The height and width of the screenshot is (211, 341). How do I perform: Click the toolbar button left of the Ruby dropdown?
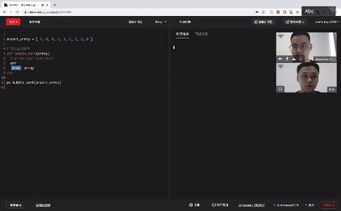(x=135, y=22)
